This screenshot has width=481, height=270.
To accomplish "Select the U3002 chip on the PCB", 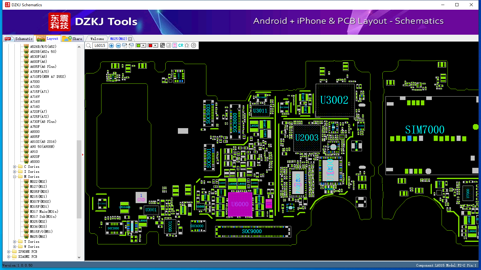I will [x=335, y=100].
